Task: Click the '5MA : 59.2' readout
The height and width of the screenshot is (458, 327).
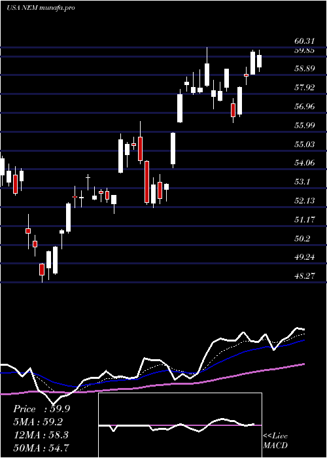Action: 38,422
